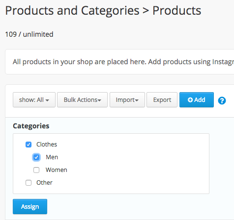This screenshot has height=220, width=234.
Task: Open the Import dropdown menu
Action: click(x=127, y=100)
